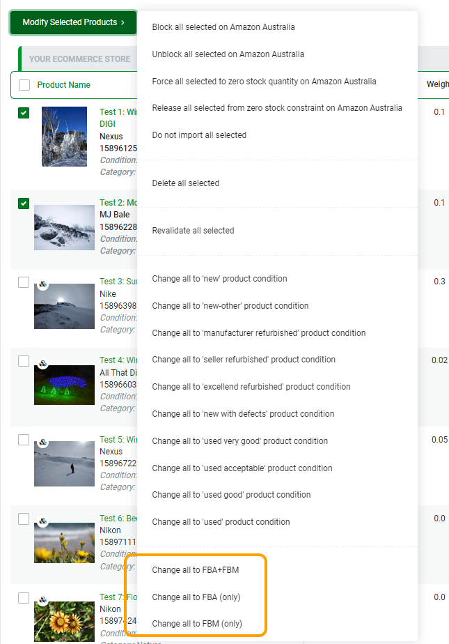Viewport: 449px width, 644px height.
Task: Choose Release all selected from zero stock constraint
Action: [277, 108]
